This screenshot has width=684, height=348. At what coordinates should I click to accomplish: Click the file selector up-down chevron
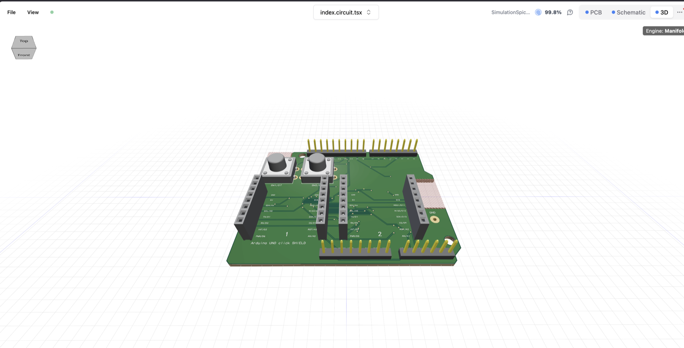[x=369, y=12]
